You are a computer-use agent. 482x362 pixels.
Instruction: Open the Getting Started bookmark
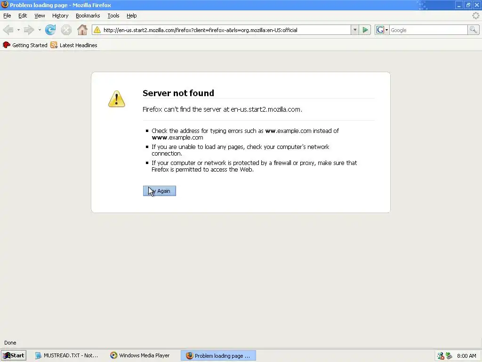[x=25, y=45]
